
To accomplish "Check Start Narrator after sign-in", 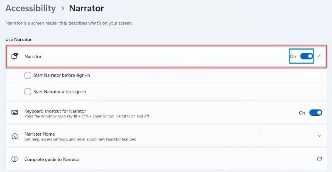I will point(28,92).
